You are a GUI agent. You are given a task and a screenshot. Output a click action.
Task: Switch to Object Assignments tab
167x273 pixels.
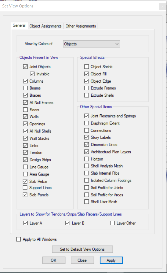[45, 26]
